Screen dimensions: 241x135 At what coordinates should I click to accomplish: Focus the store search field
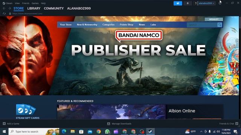(202, 25)
